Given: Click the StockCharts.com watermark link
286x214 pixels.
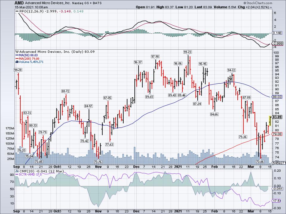Looking at the screenshot, I should [x=258, y=3].
